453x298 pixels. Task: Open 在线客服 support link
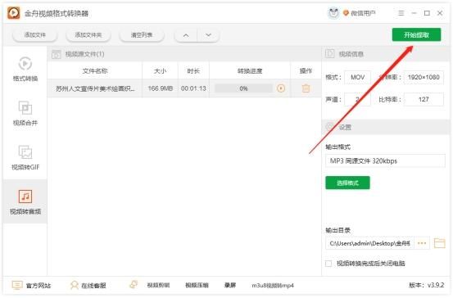[88, 285]
